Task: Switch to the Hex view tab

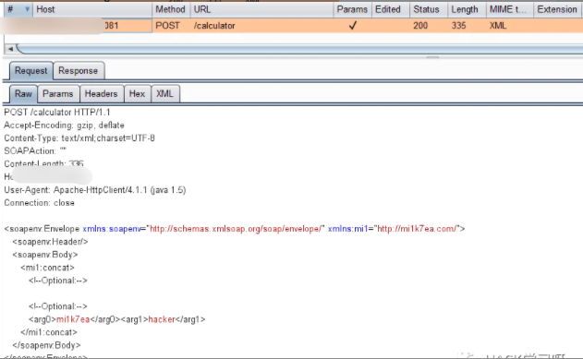Action: pyautogui.click(x=137, y=94)
